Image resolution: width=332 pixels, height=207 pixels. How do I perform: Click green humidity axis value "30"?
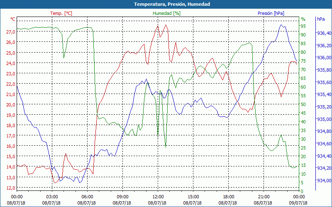303,139
